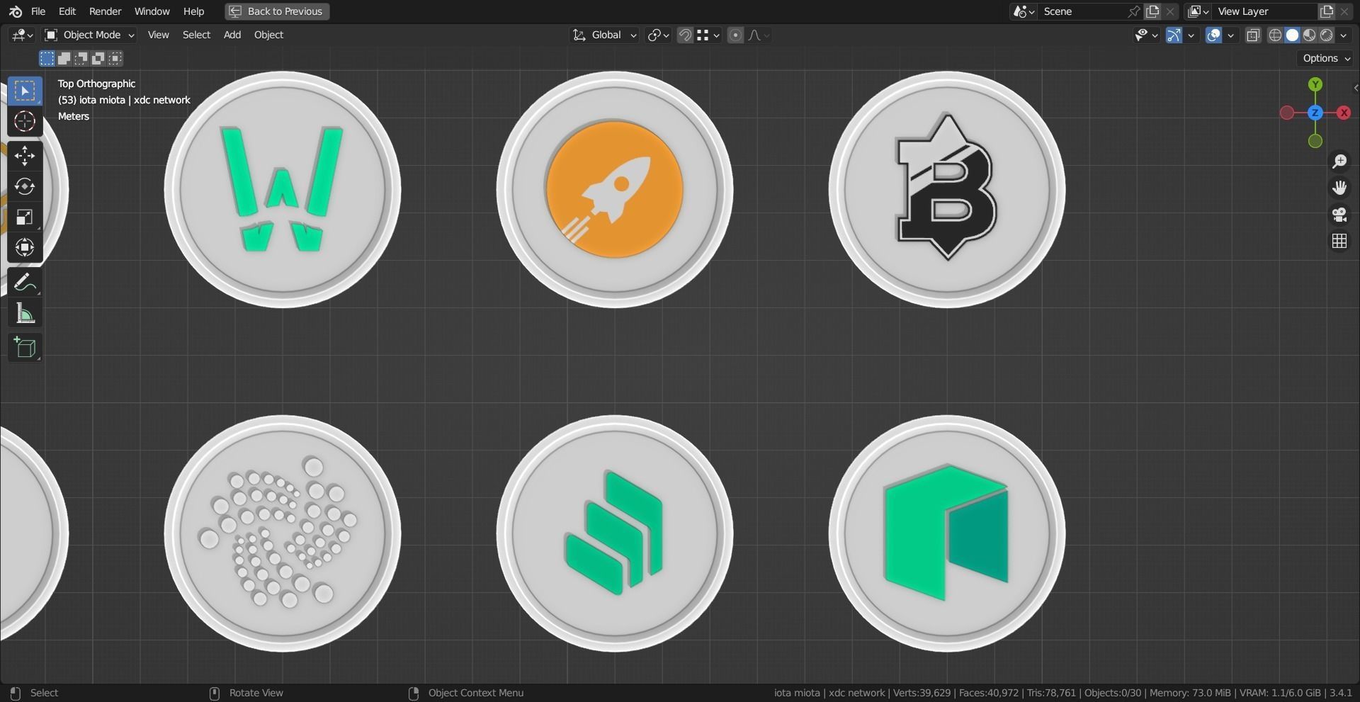The height and width of the screenshot is (702, 1360).
Task: Open the Render menu
Action: pyautogui.click(x=105, y=11)
